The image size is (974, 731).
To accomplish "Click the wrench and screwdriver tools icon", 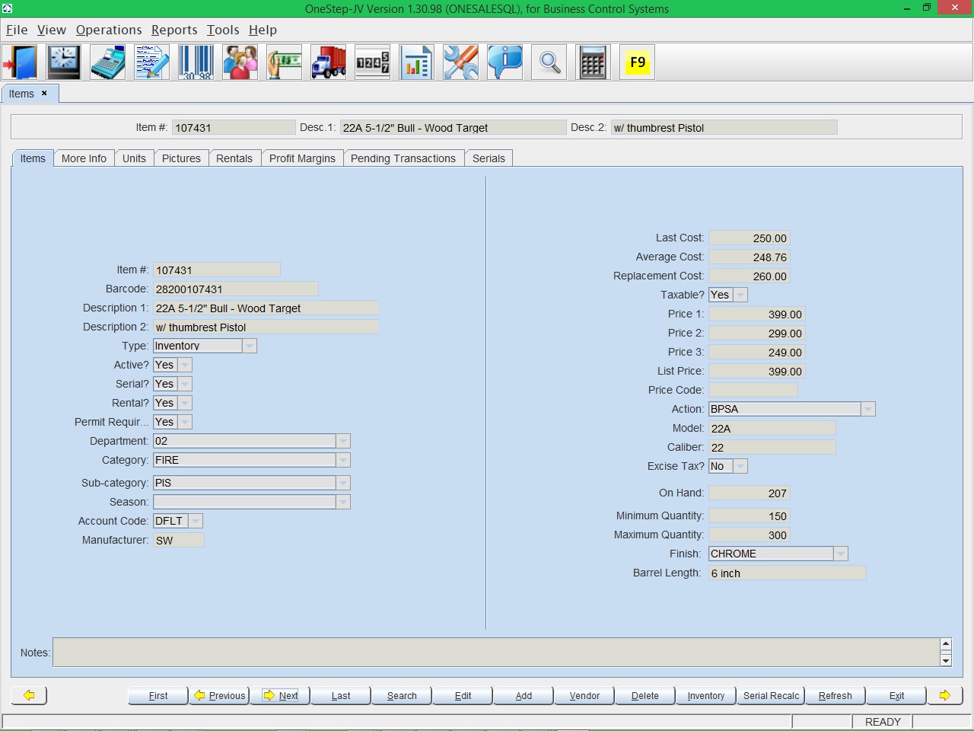I will [460, 62].
